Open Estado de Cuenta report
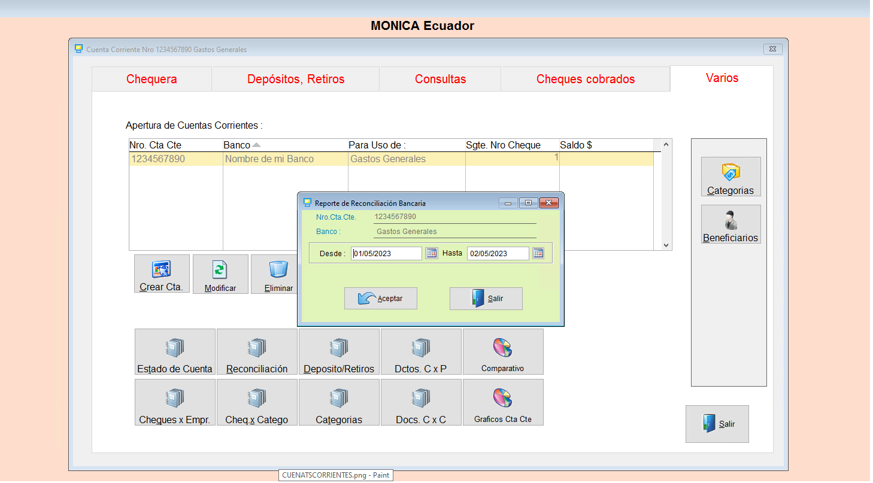 (x=175, y=351)
